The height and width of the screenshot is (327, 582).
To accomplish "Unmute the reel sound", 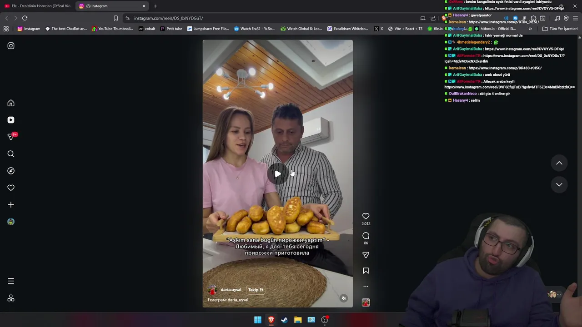I will point(344,298).
